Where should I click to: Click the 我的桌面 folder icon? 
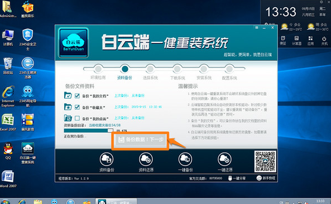[x=68, y=118]
